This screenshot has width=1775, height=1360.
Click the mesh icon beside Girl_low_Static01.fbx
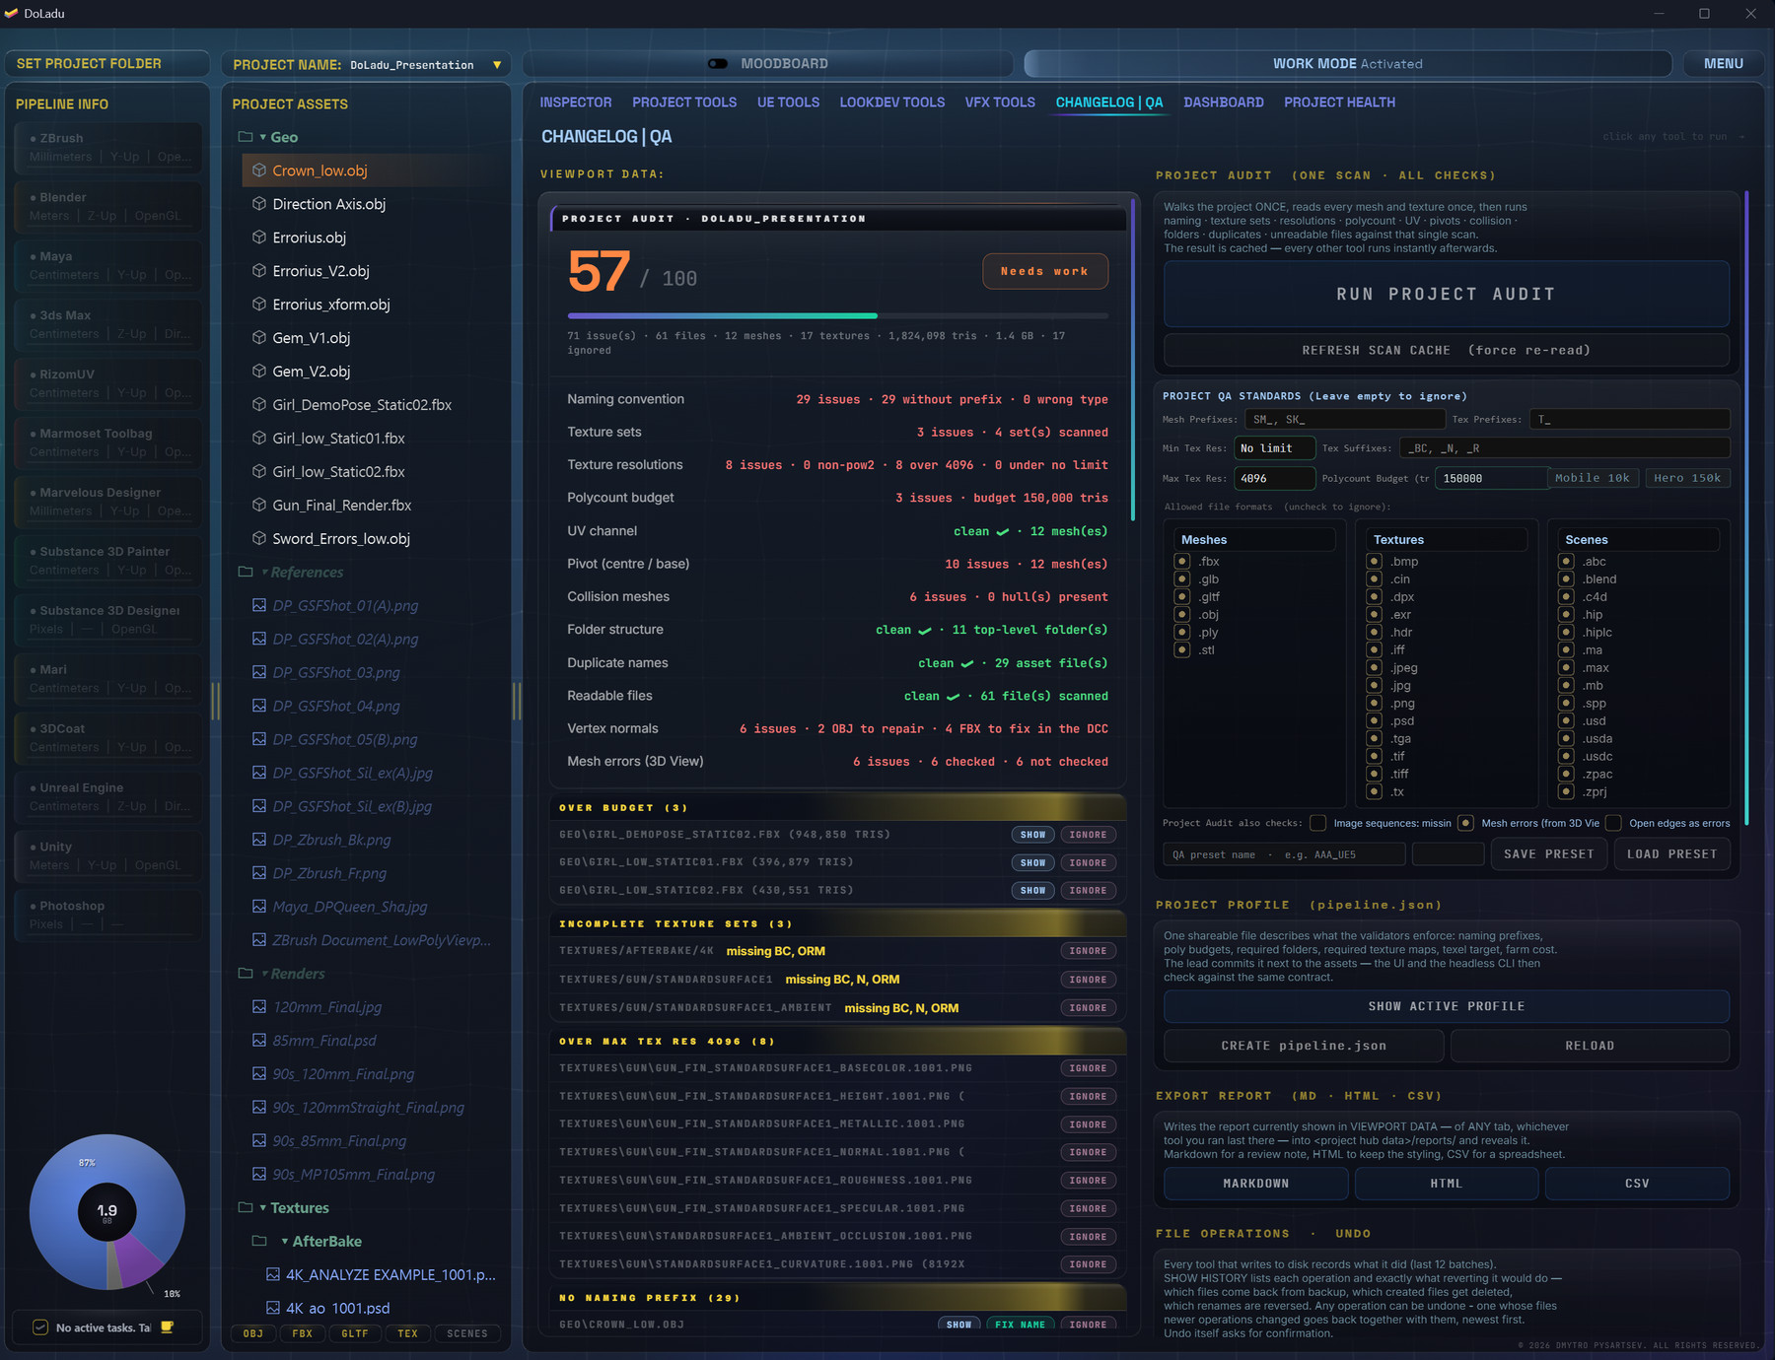(x=259, y=438)
